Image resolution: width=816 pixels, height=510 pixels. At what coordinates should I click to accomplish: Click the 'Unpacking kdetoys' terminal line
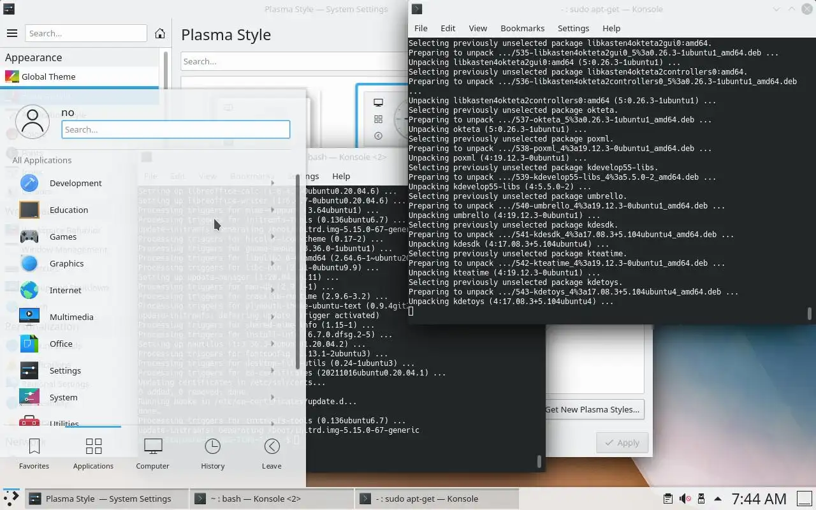point(511,302)
